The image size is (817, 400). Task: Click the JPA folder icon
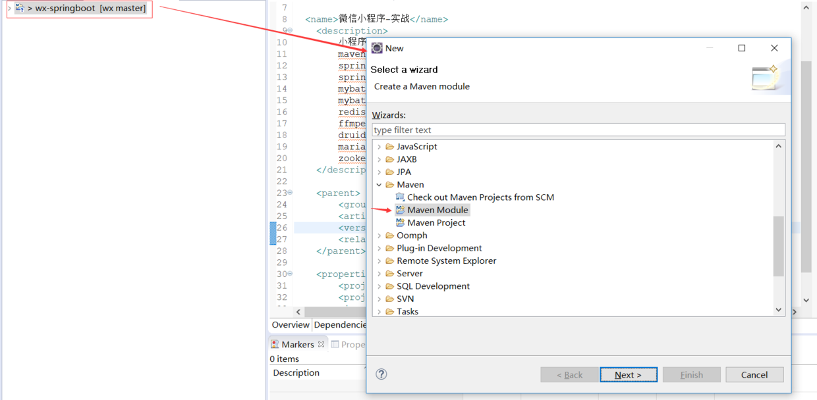click(390, 172)
